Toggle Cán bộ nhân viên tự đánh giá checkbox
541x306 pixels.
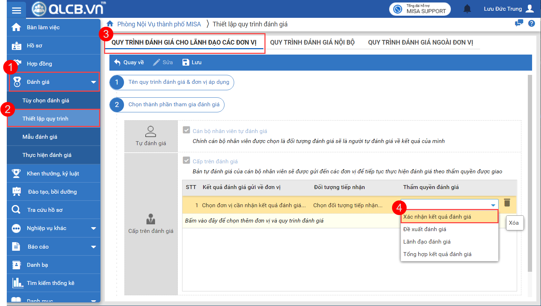click(x=186, y=130)
